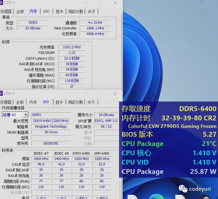Open 显卡 tab in lower CPU-Z window

(59, 102)
